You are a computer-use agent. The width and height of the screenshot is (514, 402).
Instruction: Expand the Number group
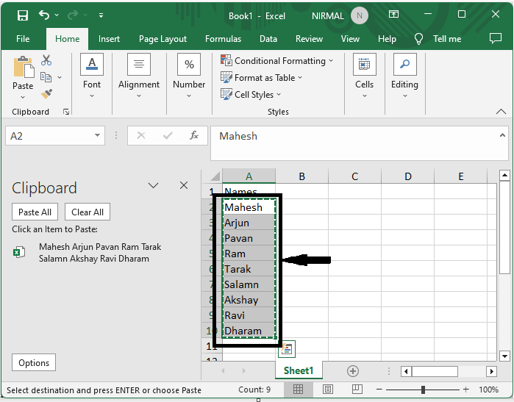189,76
